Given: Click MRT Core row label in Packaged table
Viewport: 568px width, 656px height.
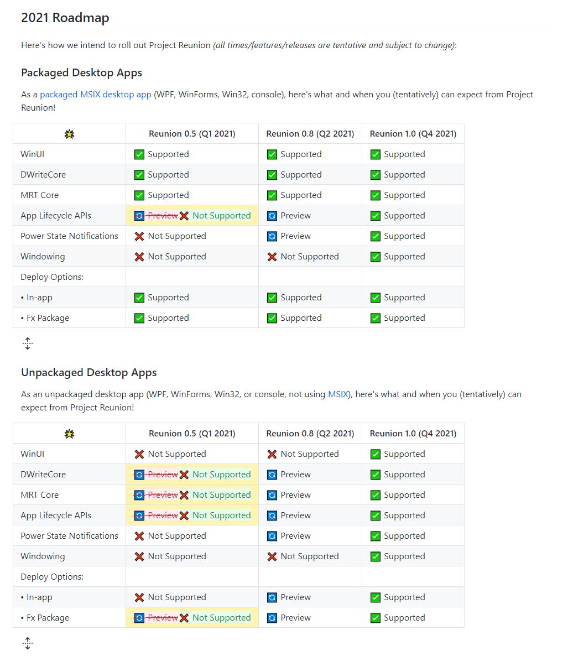Looking at the screenshot, I should 40,195.
